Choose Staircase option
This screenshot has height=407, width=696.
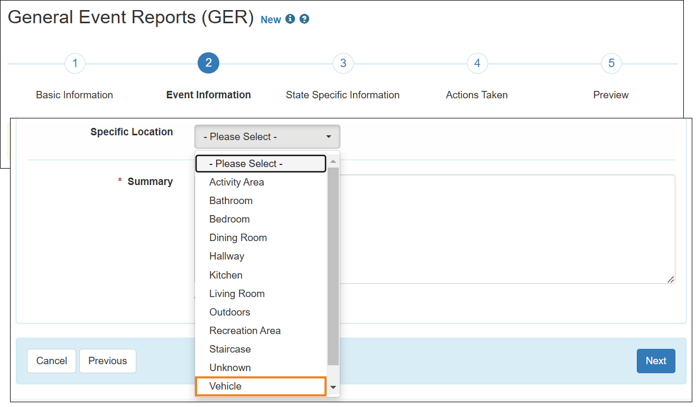click(x=261, y=349)
